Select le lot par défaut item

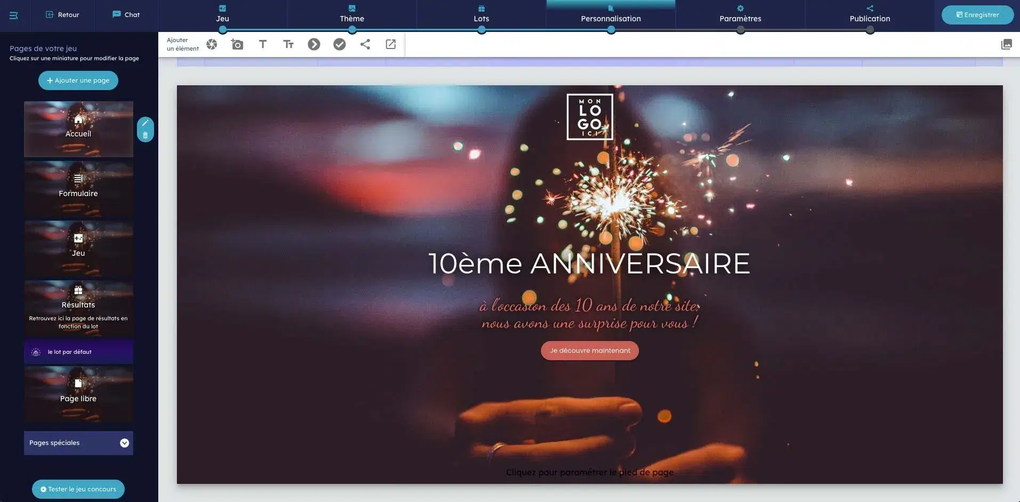[x=78, y=352]
